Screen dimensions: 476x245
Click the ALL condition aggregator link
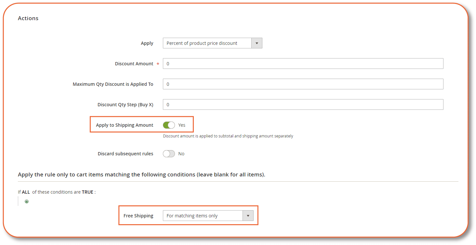coord(26,192)
